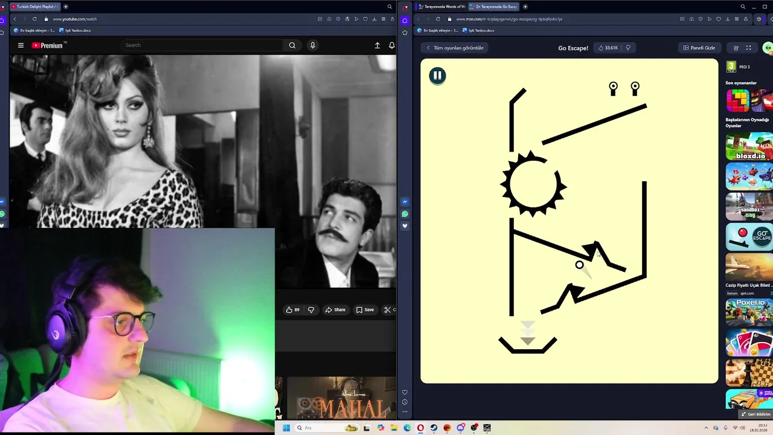Show hidden system tray icons chevron
Image resolution: width=773 pixels, height=435 pixels.
pyautogui.click(x=705, y=428)
